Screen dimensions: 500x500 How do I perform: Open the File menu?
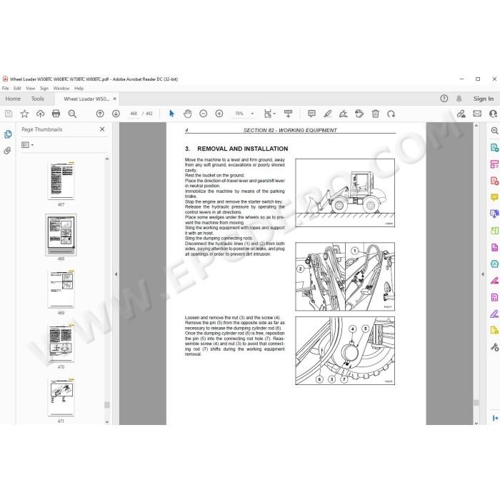click(x=6, y=89)
